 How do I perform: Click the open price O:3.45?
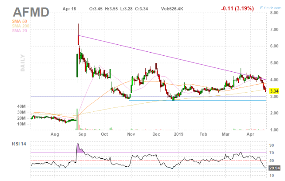coord(96,9)
